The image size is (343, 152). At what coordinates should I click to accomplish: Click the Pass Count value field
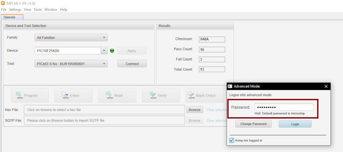pos(212,49)
